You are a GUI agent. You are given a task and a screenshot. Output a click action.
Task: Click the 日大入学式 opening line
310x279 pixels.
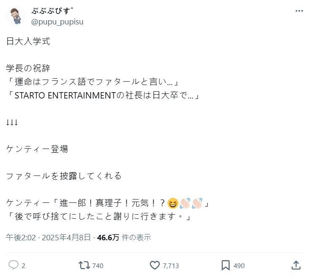click(29, 41)
